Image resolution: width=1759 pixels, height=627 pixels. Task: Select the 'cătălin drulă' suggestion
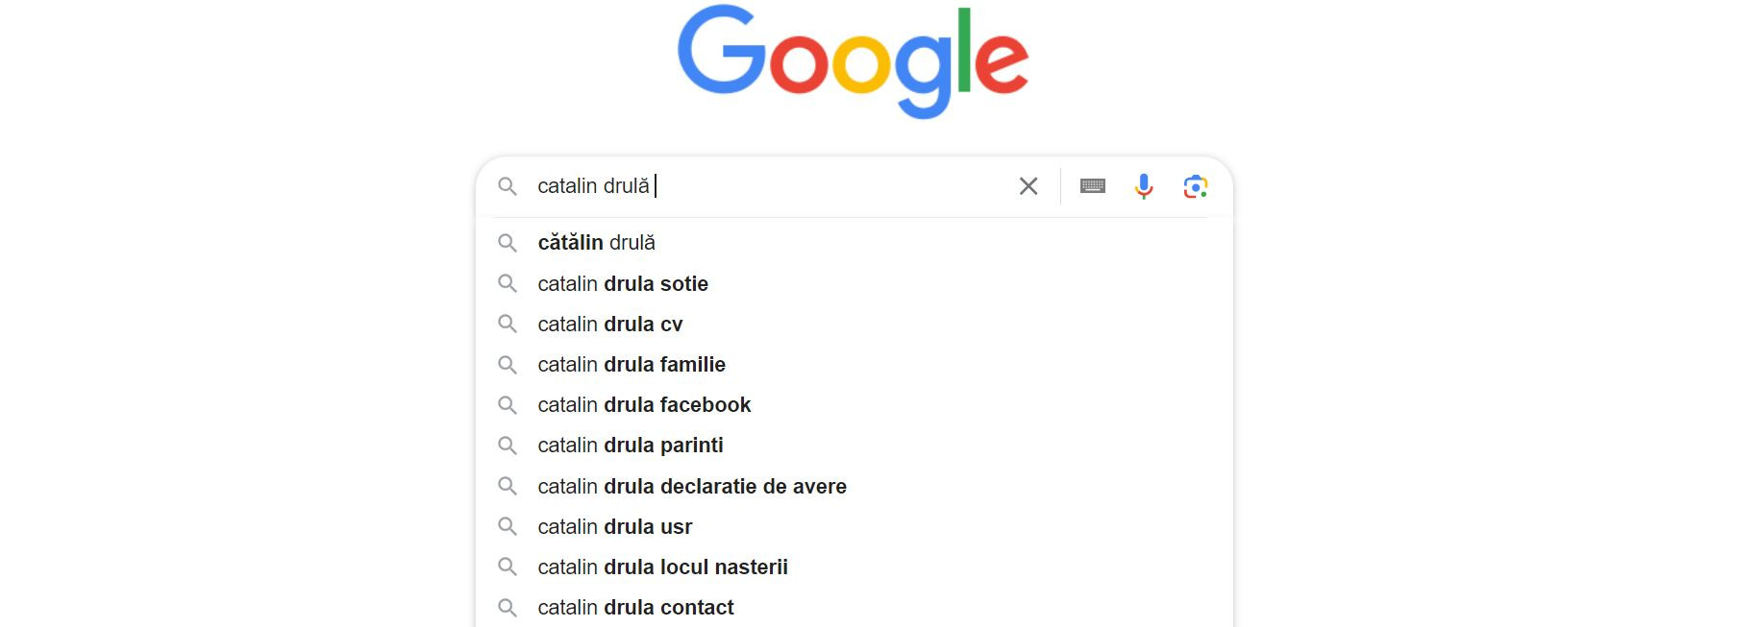point(597,243)
